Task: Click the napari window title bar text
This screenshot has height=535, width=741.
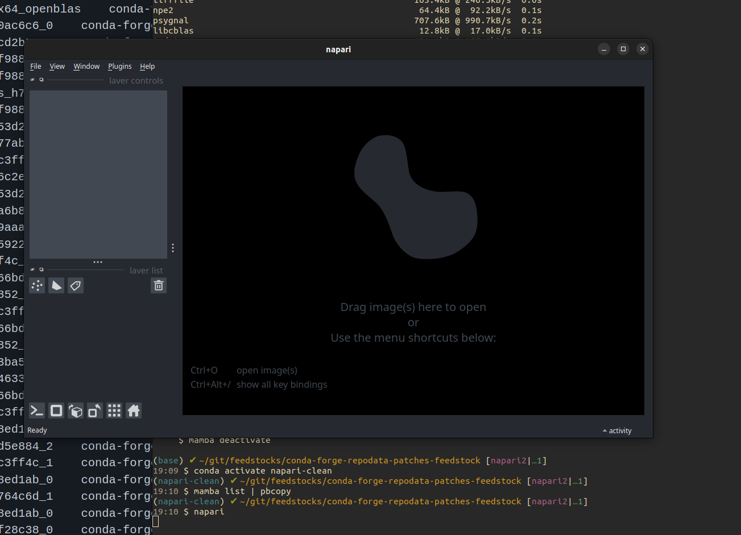Action: (338, 49)
